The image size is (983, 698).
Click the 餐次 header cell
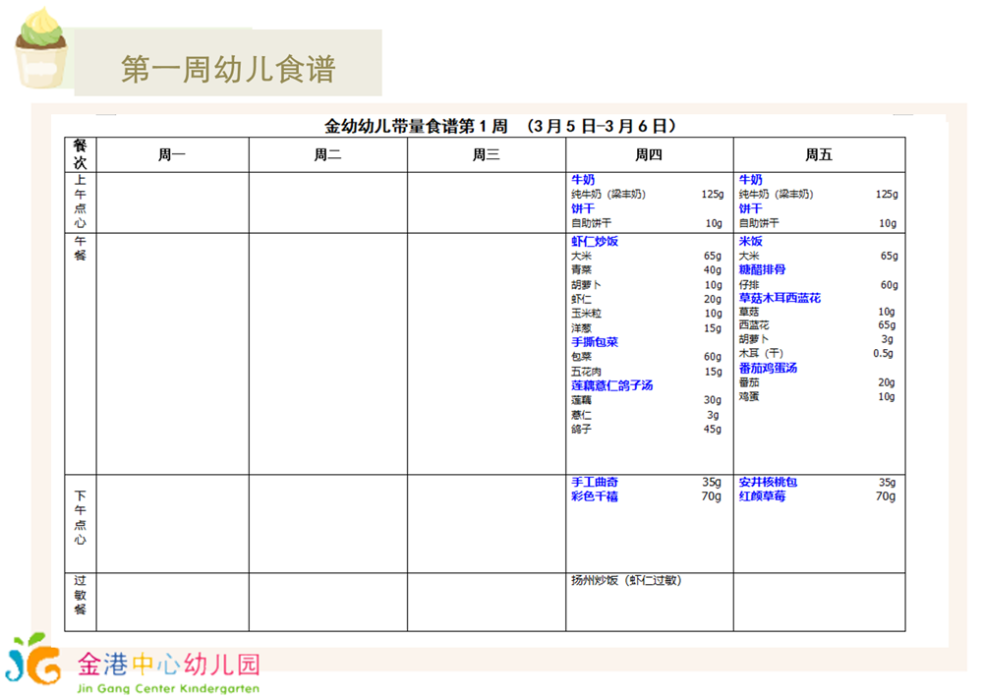(x=81, y=152)
